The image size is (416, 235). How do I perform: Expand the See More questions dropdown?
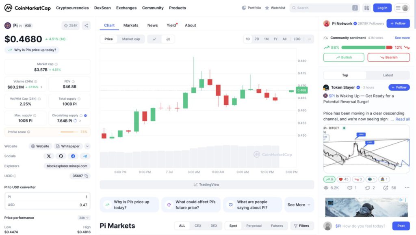pos(299,205)
